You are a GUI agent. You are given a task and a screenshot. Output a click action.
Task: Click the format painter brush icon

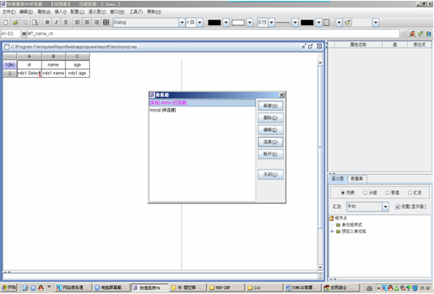pyautogui.click(x=348, y=23)
